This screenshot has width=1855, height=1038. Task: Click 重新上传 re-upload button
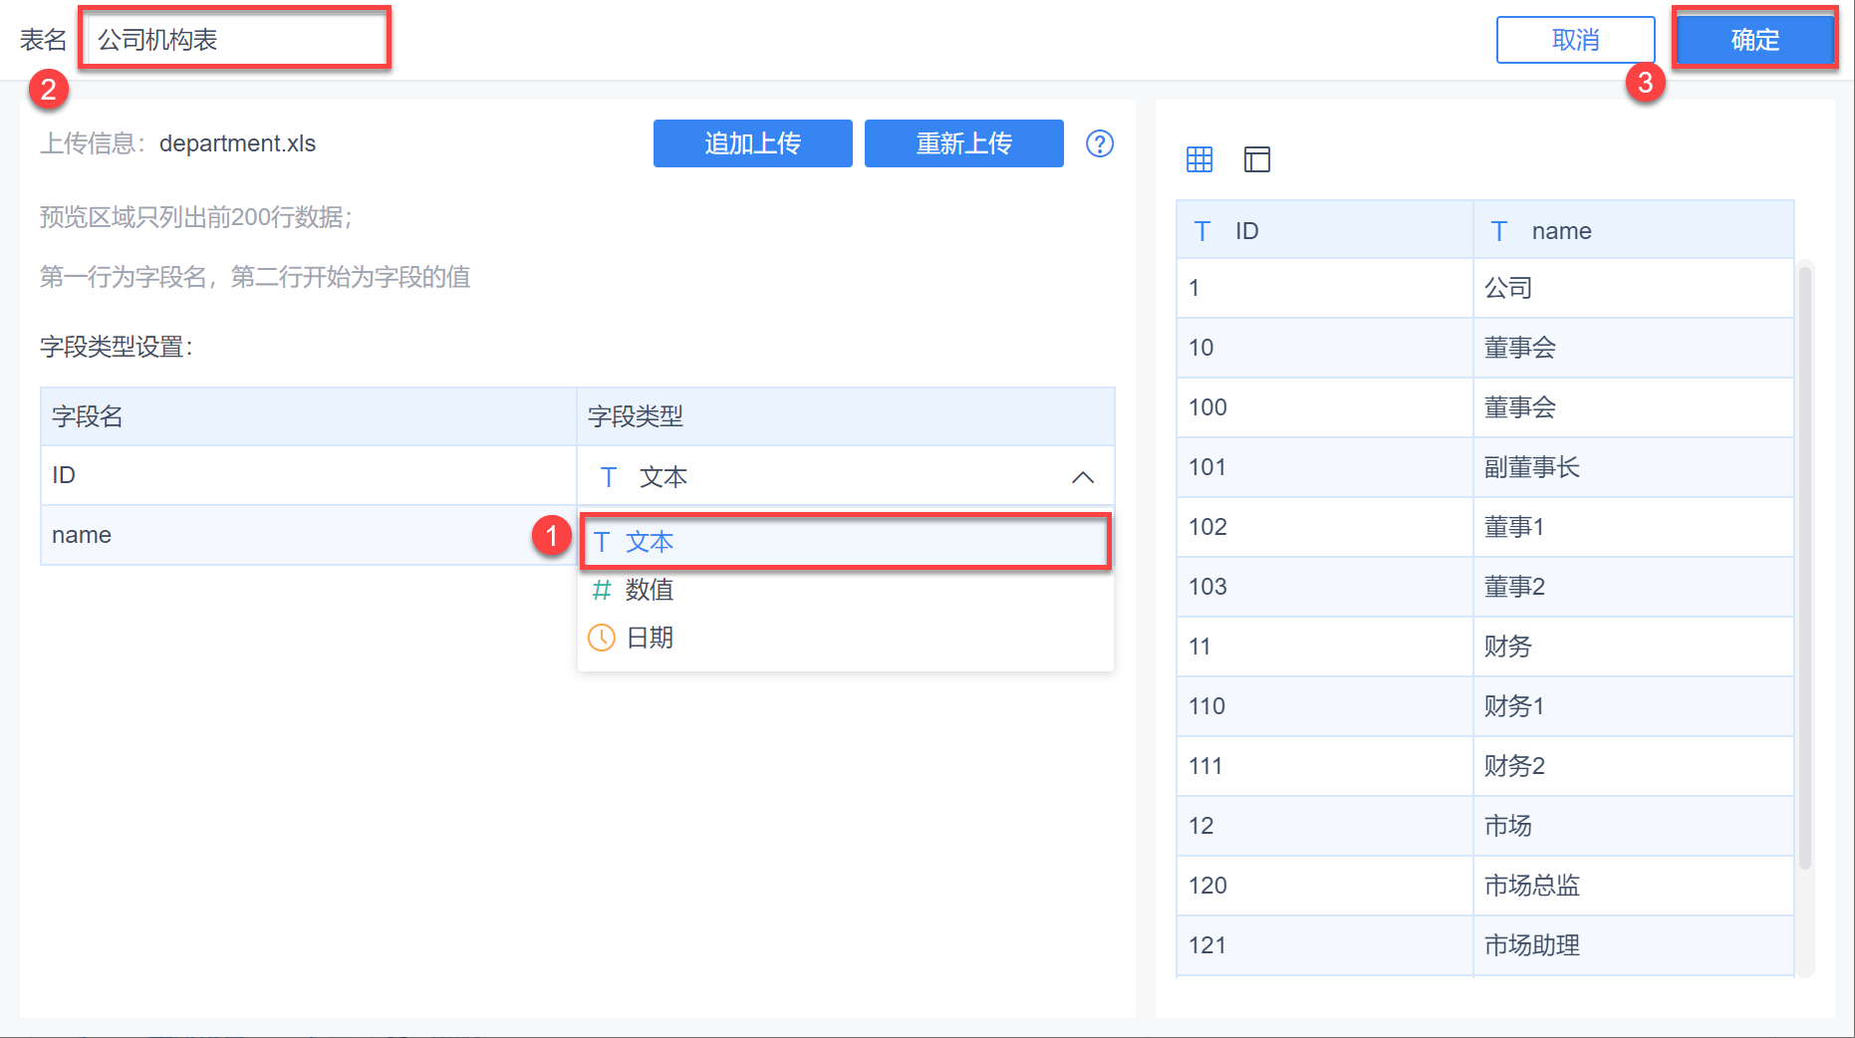(x=963, y=143)
